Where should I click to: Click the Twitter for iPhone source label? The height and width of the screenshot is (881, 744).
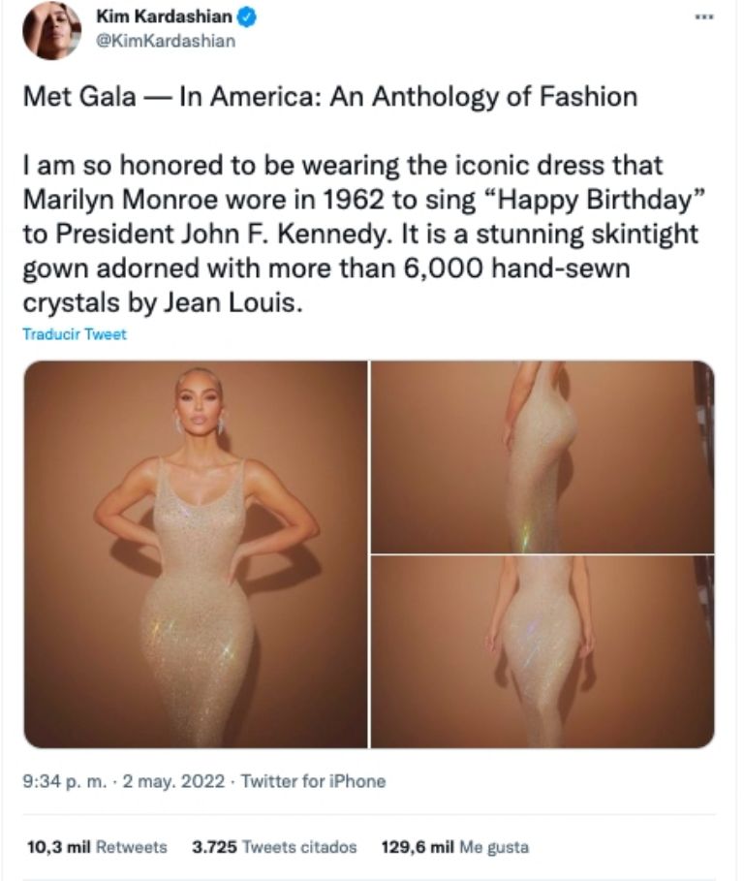click(x=313, y=776)
